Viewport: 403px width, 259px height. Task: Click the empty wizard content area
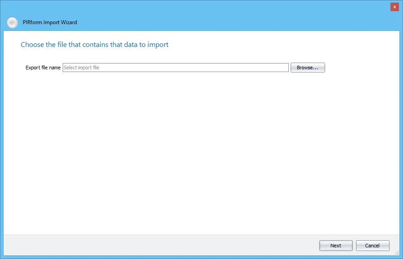[x=201, y=157]
